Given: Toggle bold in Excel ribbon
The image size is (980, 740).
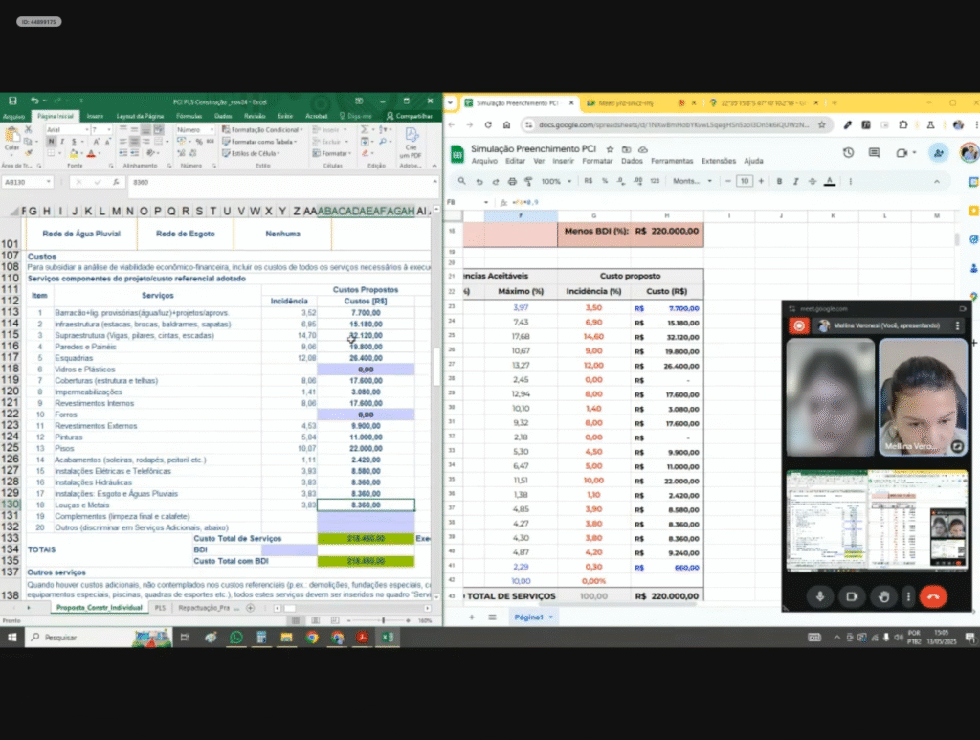Looking at the screenshot, I should tap(49, 142).
